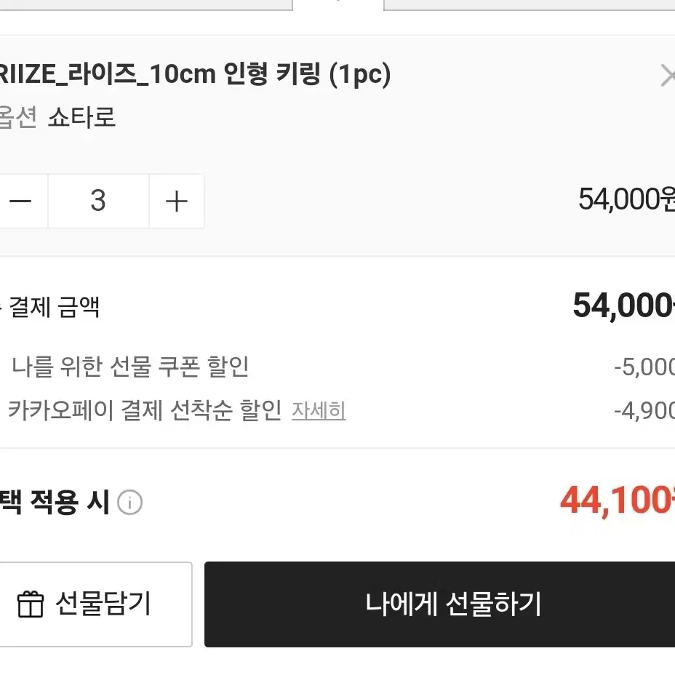Click the gift box icon

click(30, 604)
